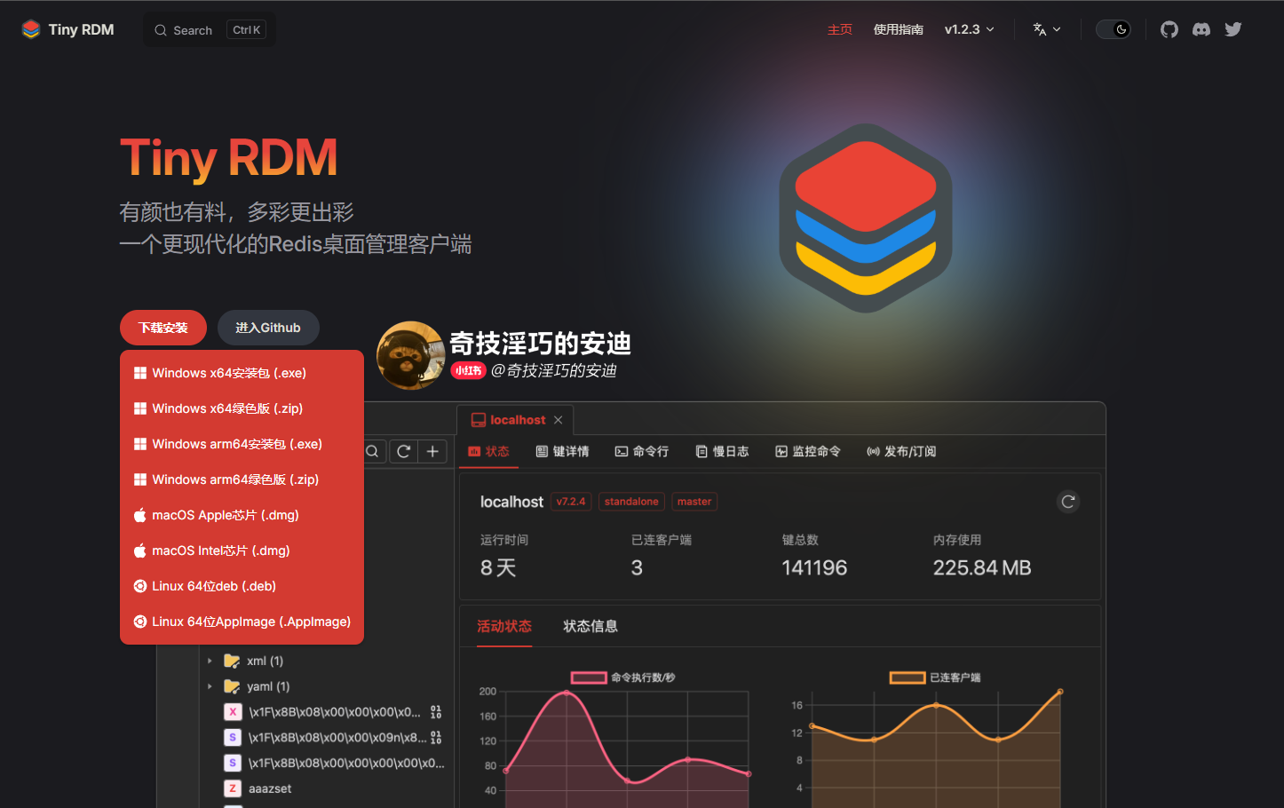1284x808 pixels.
Task: Click the reload keys icon
Action: [403, 451]
